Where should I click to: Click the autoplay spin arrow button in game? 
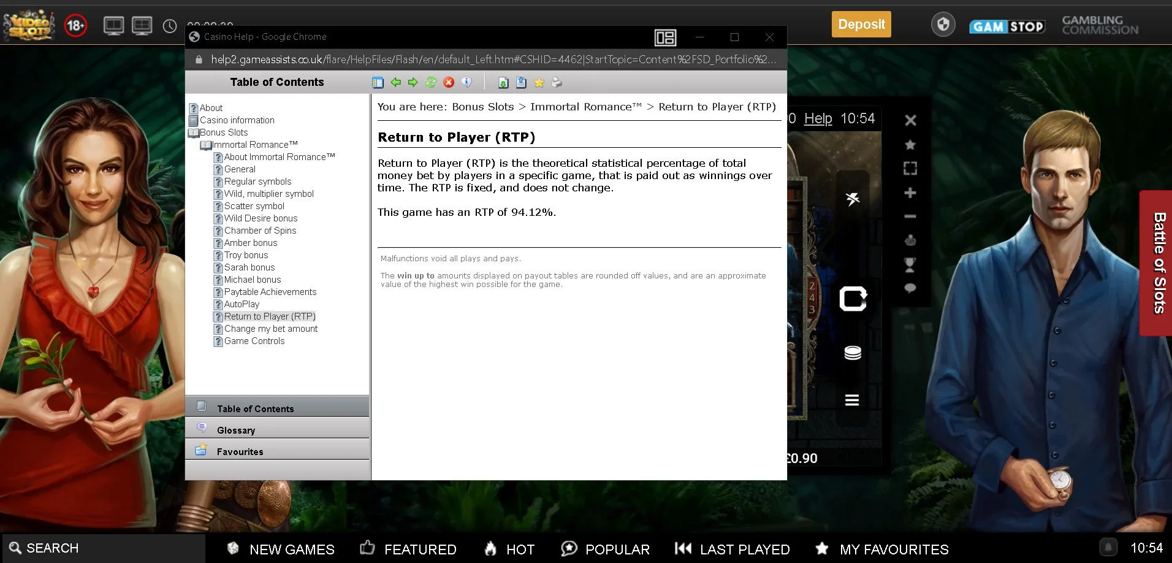coord(853,299)
